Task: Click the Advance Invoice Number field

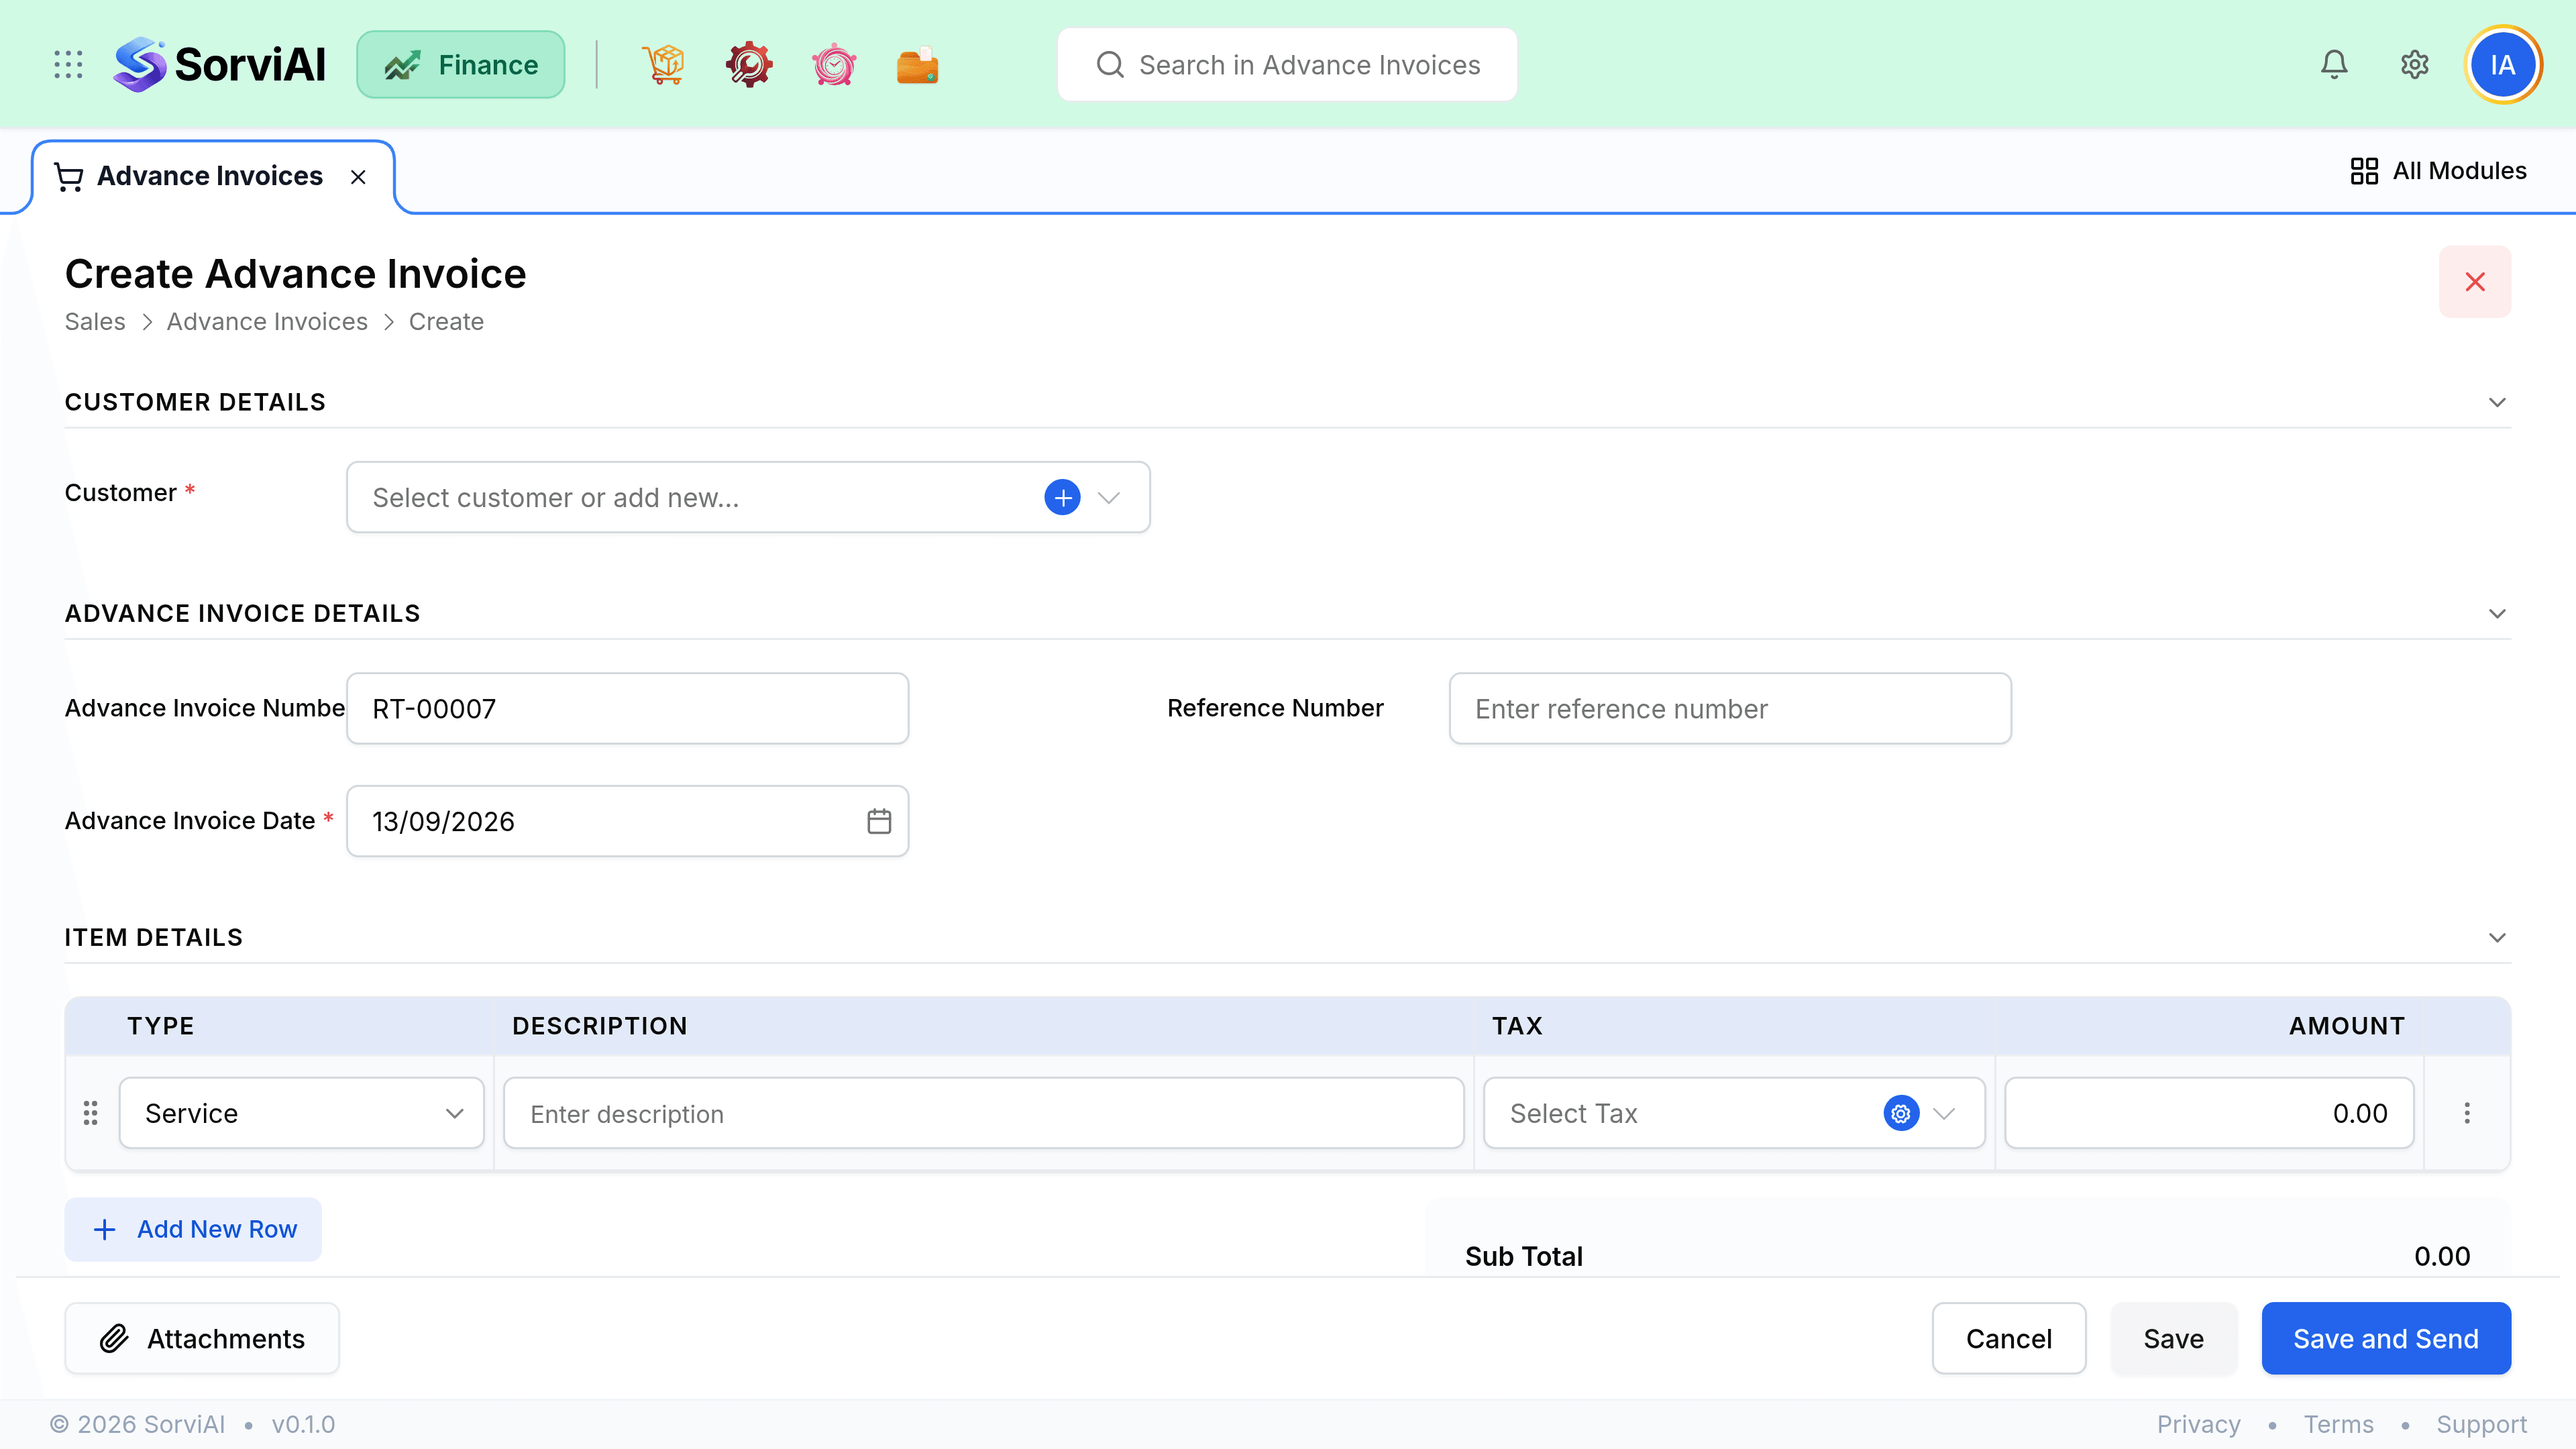Action: point(627,708)
